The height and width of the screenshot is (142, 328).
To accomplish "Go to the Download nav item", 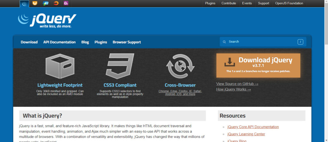I will point(29,42).
